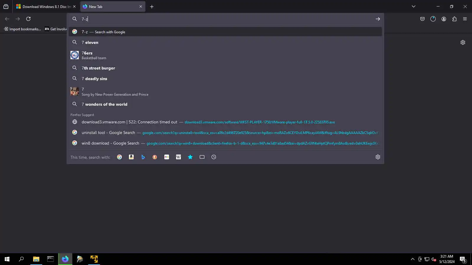Close the New Tab tab
The width and height of the screenshot is (472, 265).
tap(141, 6)
